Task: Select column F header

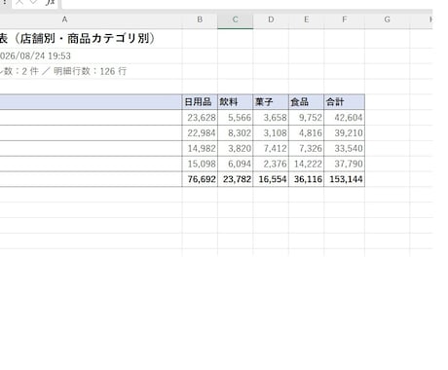Action: click(x=345, y=19)
